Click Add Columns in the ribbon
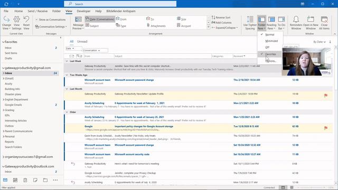Image resolution: width=338 pixels, height=190 pixels. 222,23
